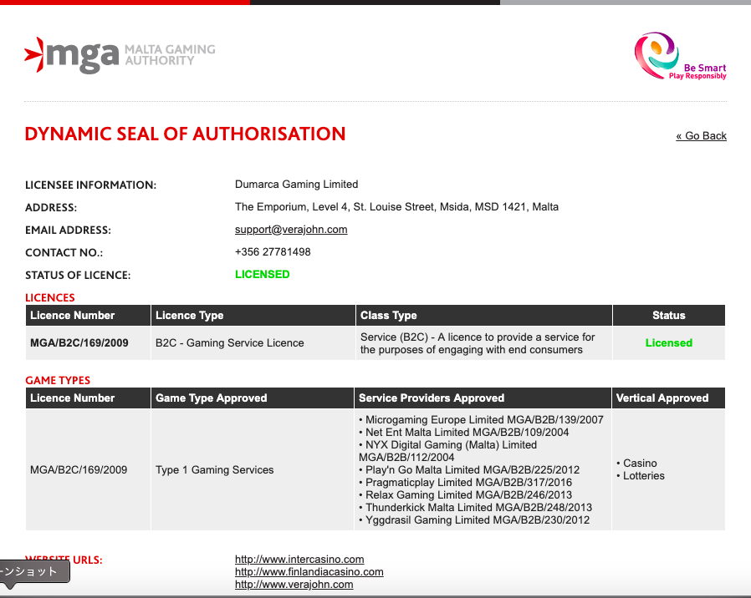The image size is (751, 598).
Task: Click the GAME TYPES section heading
Action: [x=58, y=380]
